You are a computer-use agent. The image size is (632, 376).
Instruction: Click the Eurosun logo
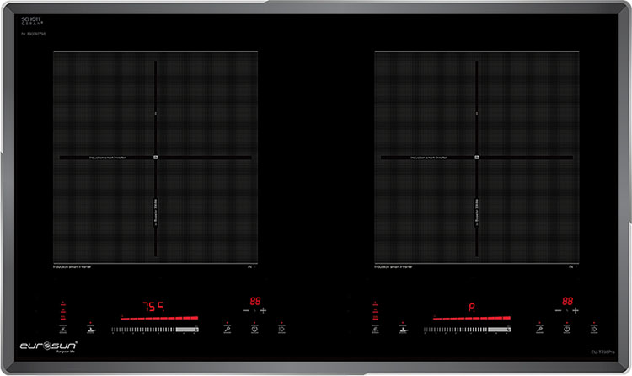click(x=49, y=346)
